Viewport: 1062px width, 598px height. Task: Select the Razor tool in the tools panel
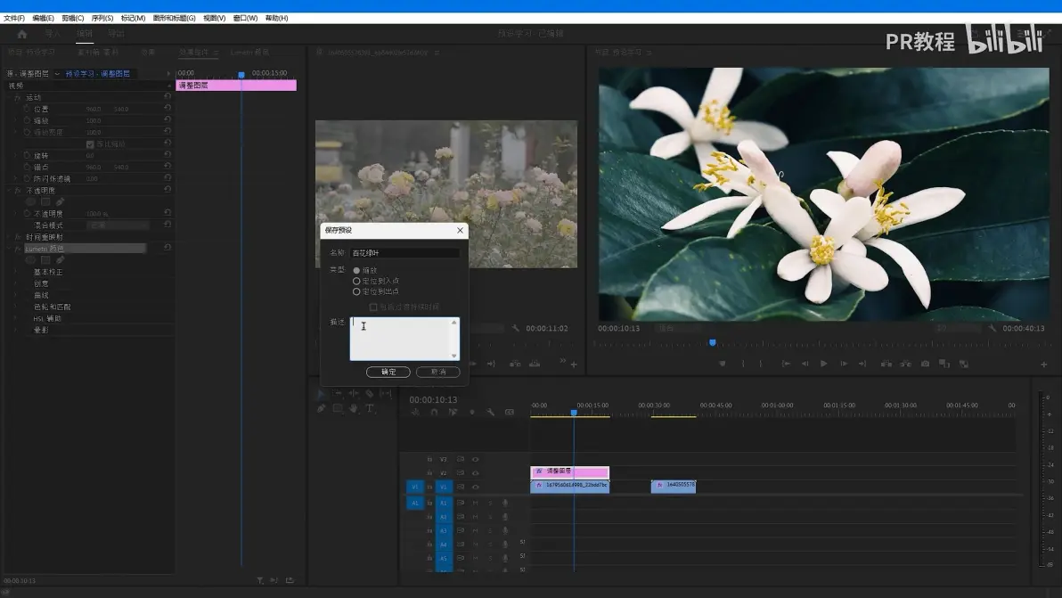369,394
